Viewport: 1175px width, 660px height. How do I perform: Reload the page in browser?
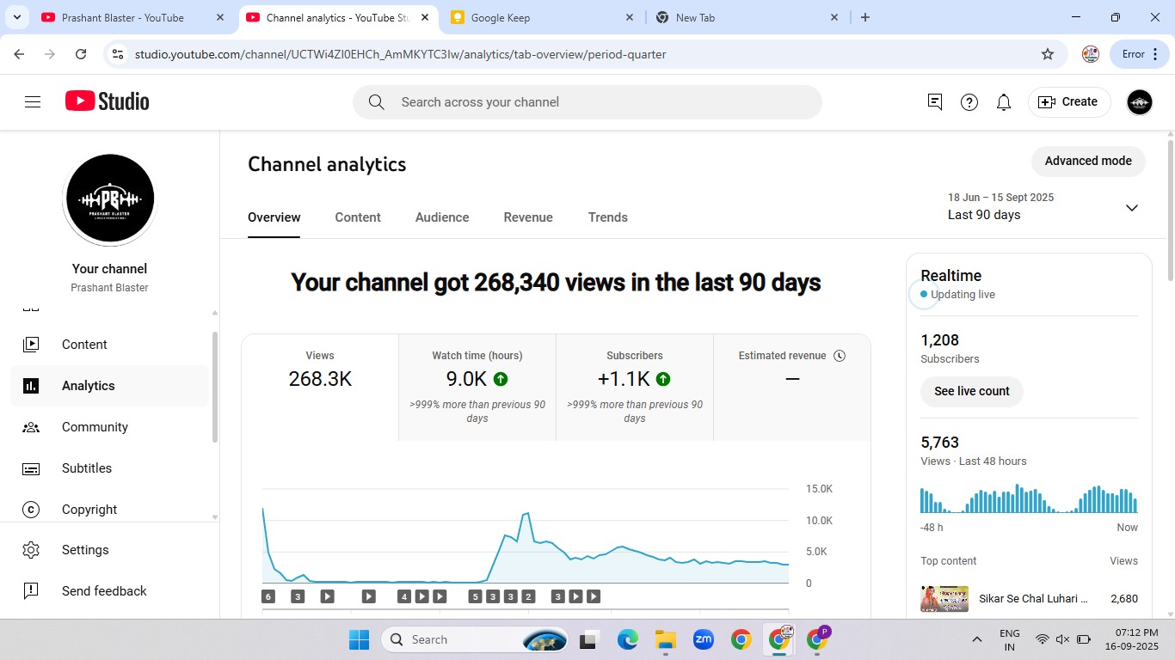81,54
